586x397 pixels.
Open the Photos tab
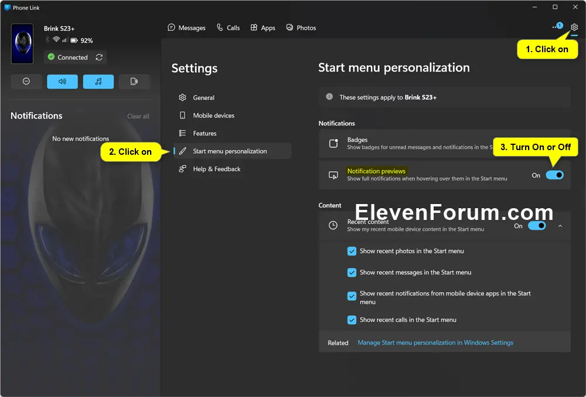pos(301,28)
